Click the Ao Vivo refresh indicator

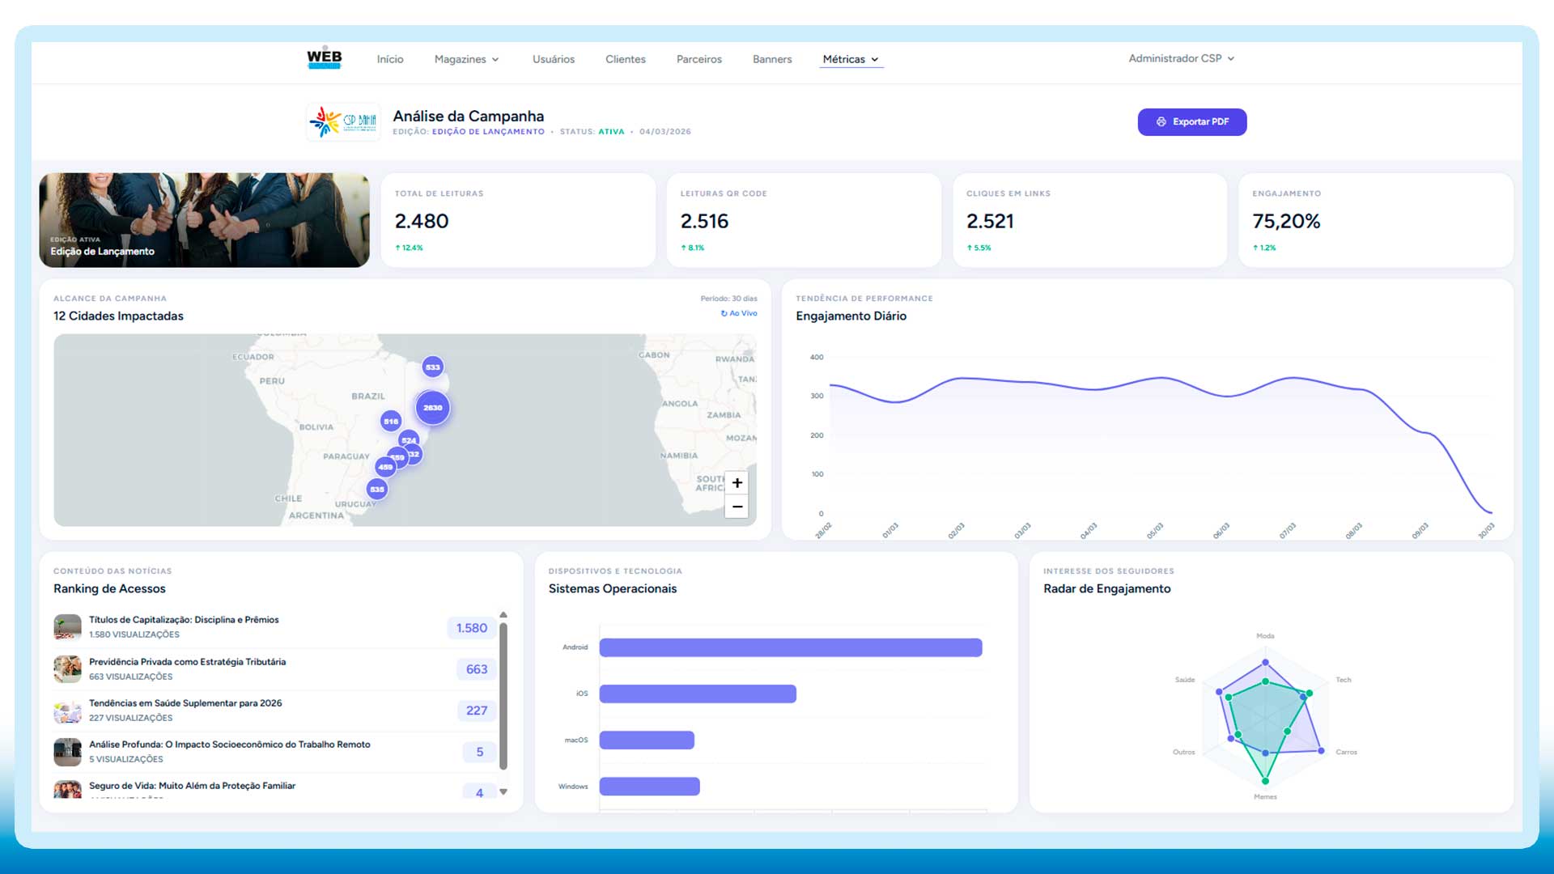(739, 313)
